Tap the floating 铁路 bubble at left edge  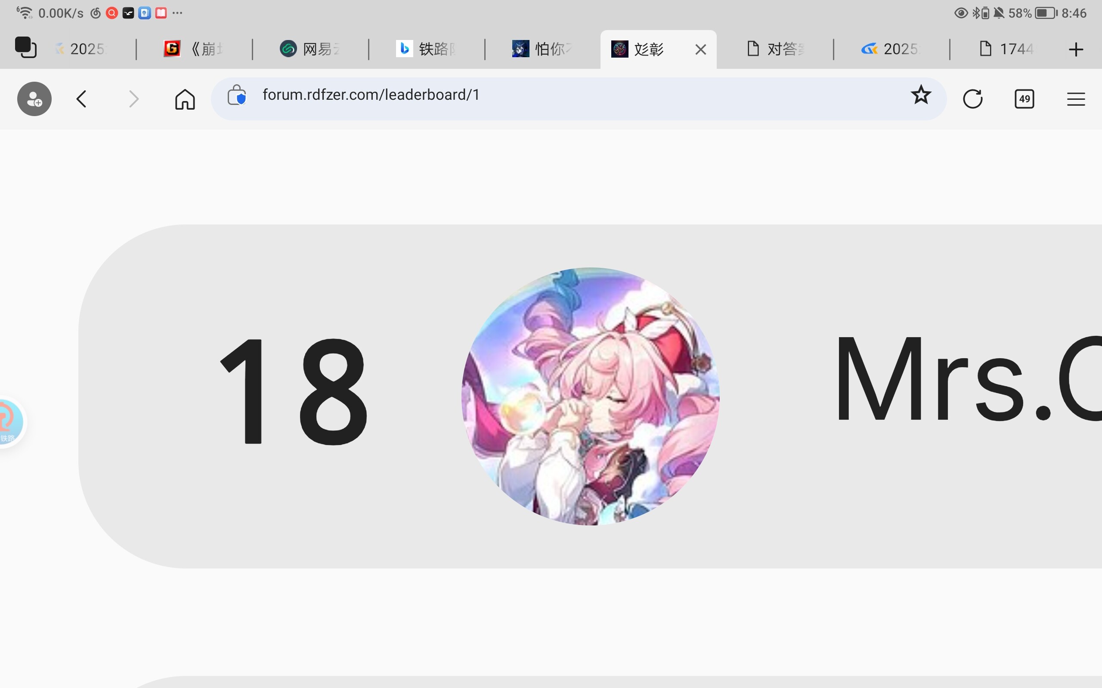[11, 422]
